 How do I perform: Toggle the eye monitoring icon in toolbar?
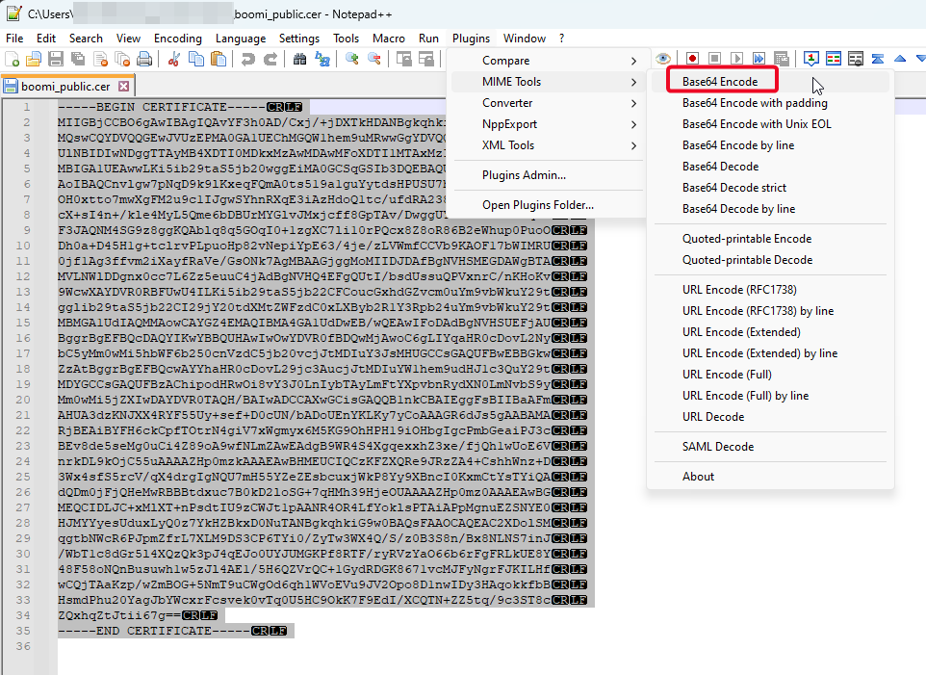coord(663,60)
